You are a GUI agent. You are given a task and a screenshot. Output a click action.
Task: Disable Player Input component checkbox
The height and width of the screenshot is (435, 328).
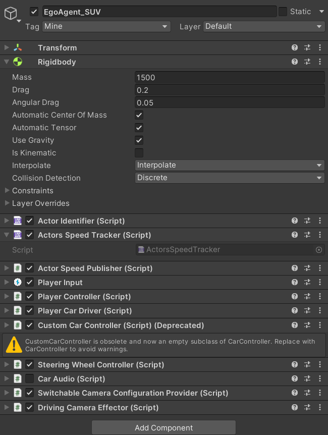point(29,282)
